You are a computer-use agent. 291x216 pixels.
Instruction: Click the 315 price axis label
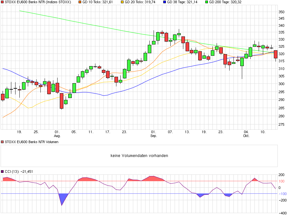281,61
